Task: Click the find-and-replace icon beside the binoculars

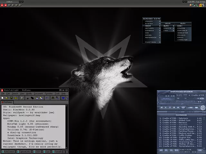Action: (57, 98)
